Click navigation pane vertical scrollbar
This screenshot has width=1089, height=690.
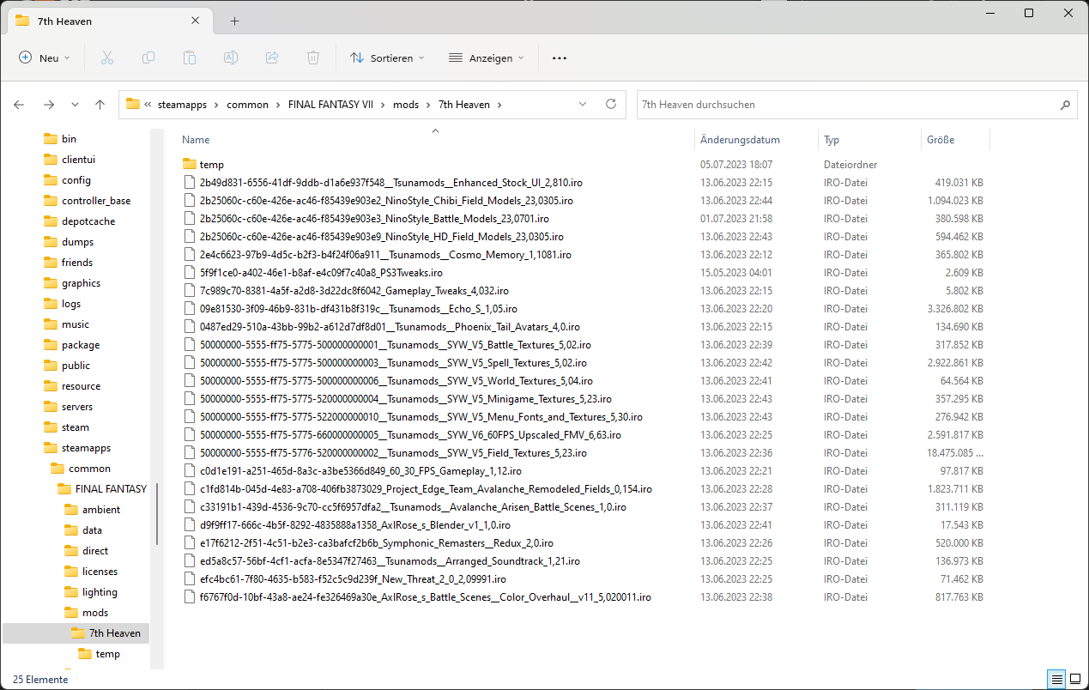click(157, 512)
